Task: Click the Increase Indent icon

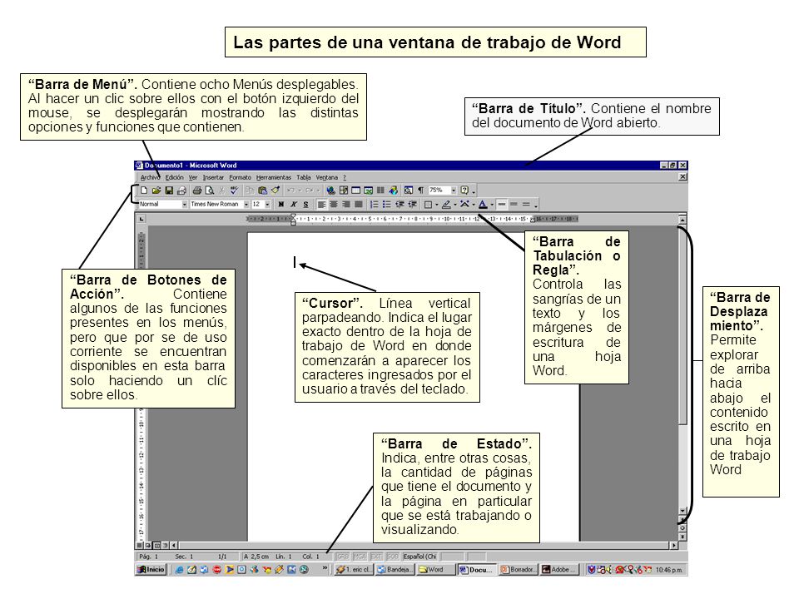Action: point(413,205)
